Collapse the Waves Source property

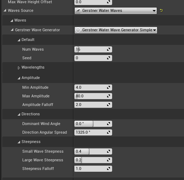click(5, 10)
